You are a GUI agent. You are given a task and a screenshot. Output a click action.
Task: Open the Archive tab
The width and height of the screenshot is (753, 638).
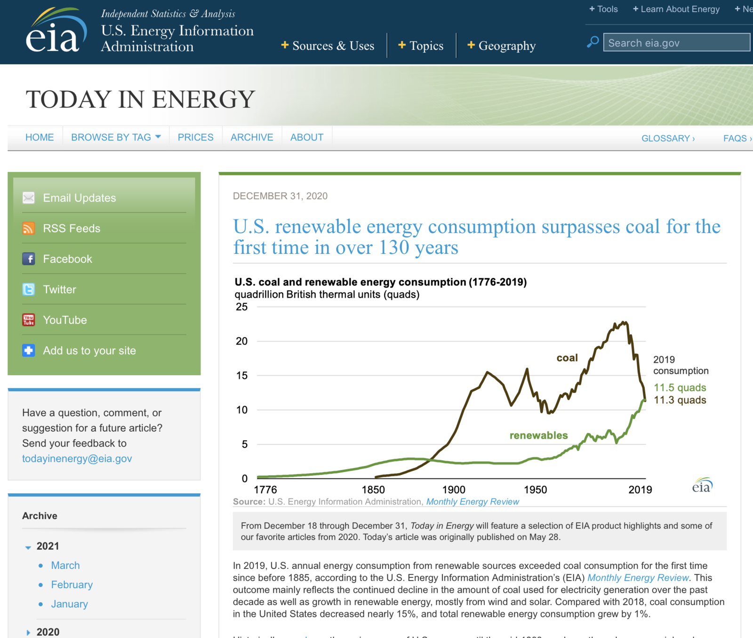252,137
